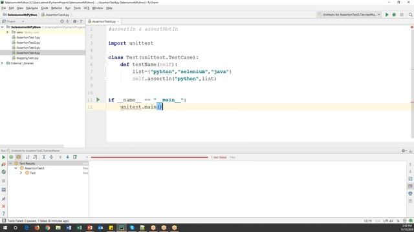Open the Refactor menu
Screen dimensions: 414x232
coord(56,8)
